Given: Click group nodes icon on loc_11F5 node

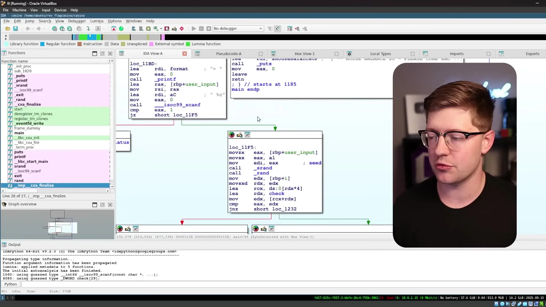Looking at the screenshot, I should coord(247,135).
